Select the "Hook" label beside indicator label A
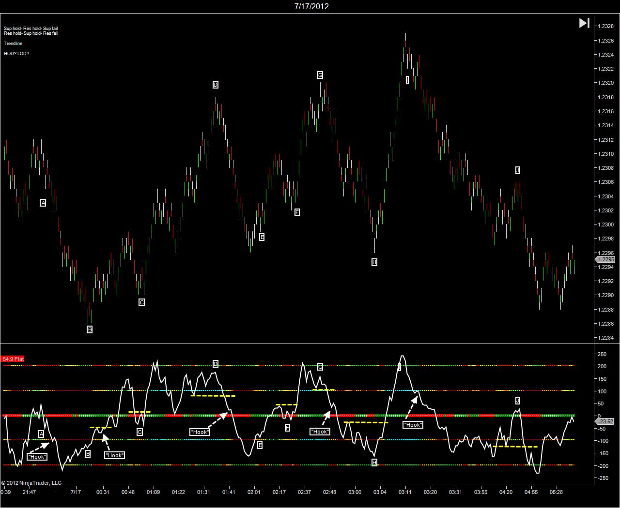 [37, 457]
